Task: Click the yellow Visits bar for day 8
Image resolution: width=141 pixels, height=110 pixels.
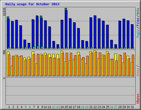Action: [36, 70]
